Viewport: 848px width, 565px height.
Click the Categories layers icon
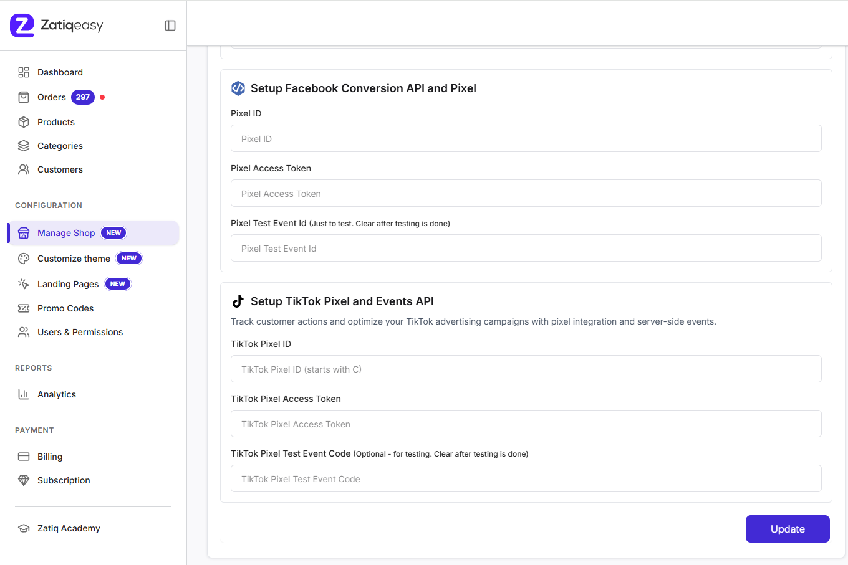24,146
